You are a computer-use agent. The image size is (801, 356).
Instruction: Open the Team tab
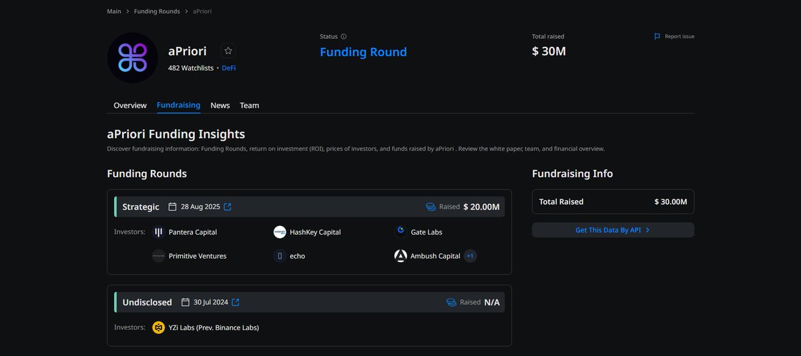pos(250,105)
